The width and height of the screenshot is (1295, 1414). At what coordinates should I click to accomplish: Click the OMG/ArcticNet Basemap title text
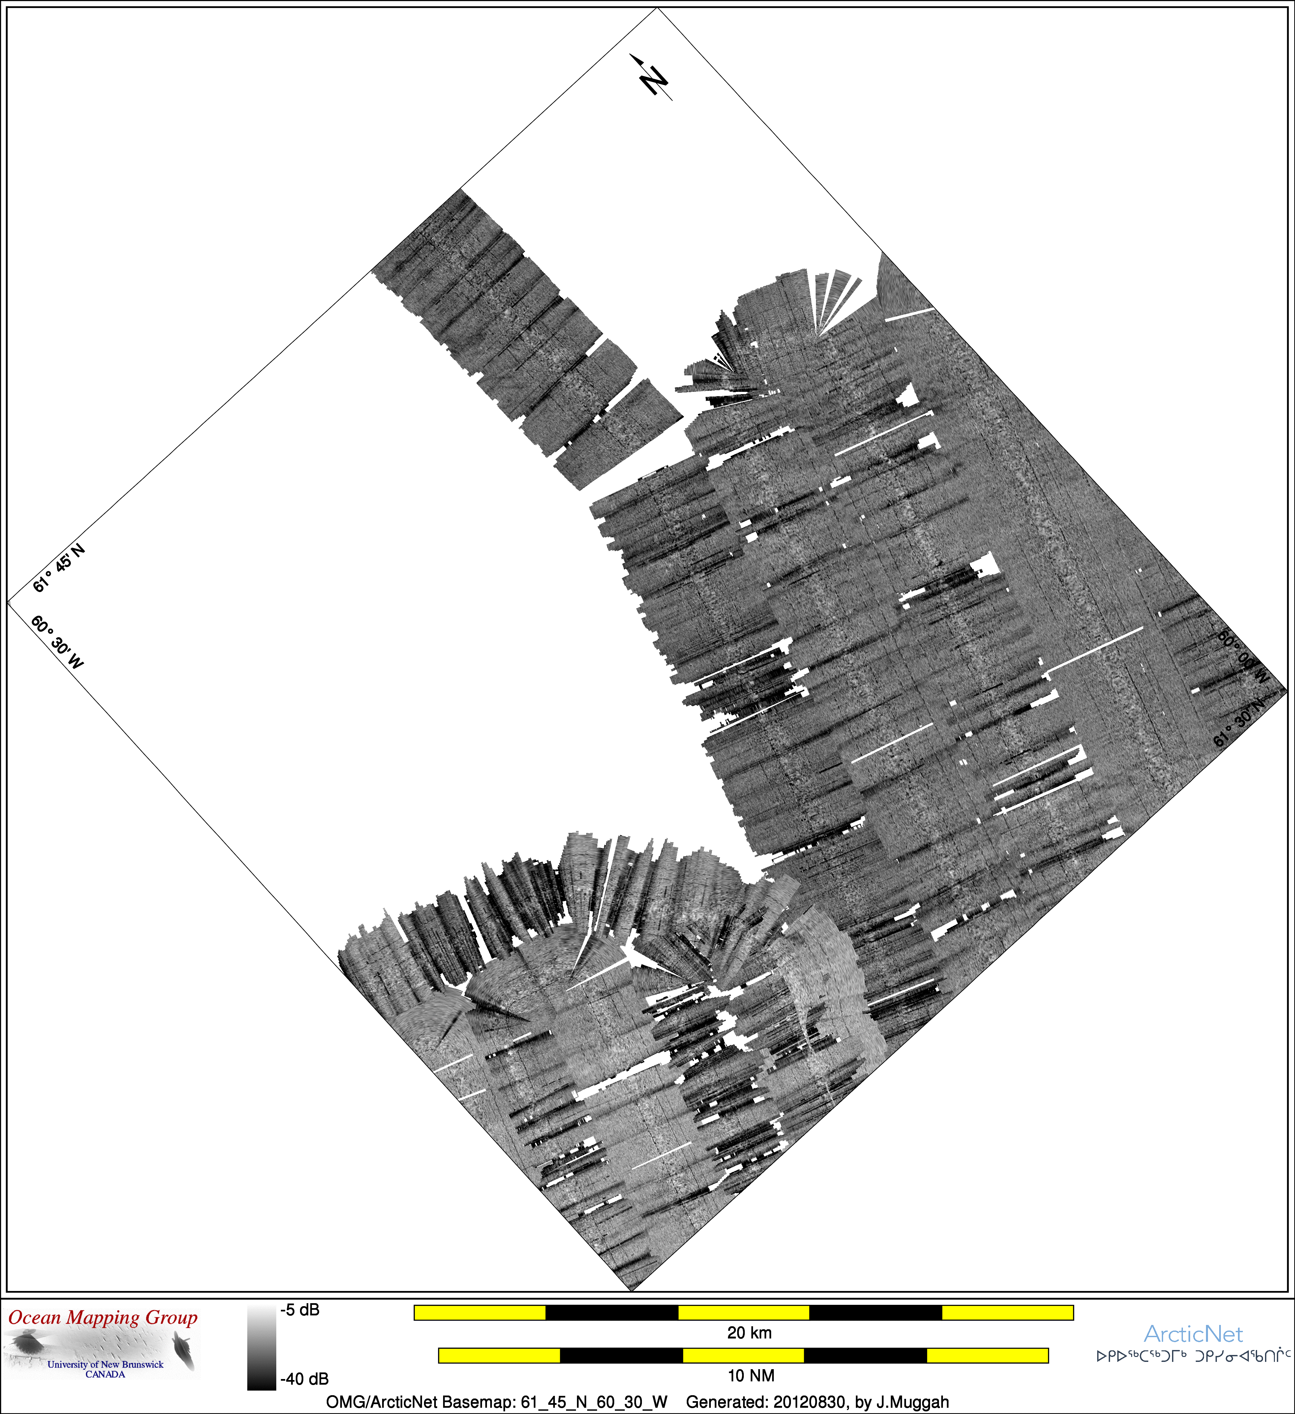click(497, 1402)
